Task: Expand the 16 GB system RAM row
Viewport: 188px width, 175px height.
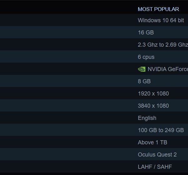Action: 94,32
